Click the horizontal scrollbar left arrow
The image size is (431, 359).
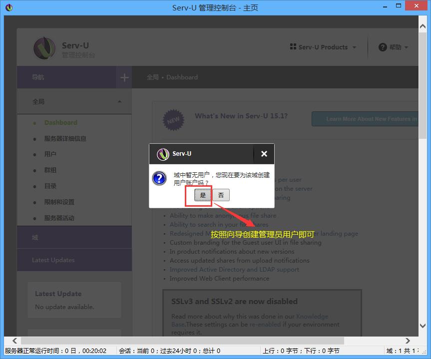click(15, 341)
